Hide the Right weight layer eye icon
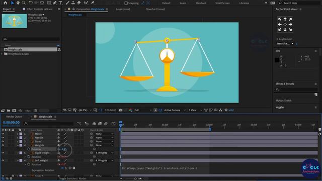The width and height of the screenshot is (322, 181). pyautogui.click(x=3, y=153)
